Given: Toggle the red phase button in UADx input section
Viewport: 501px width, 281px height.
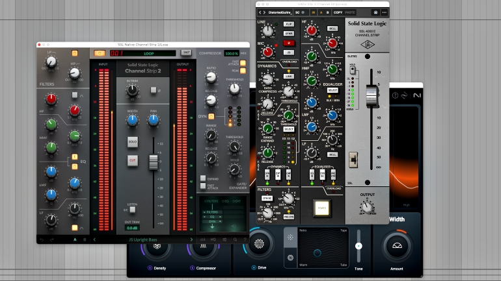Looking at the screenshot, I should click(288, 43).
